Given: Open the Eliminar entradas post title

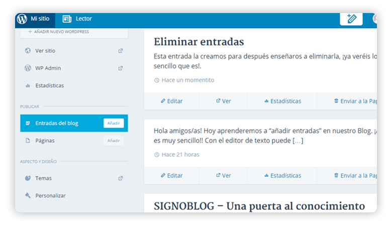Looking at the screenshot, I should (x=199, y=42).
